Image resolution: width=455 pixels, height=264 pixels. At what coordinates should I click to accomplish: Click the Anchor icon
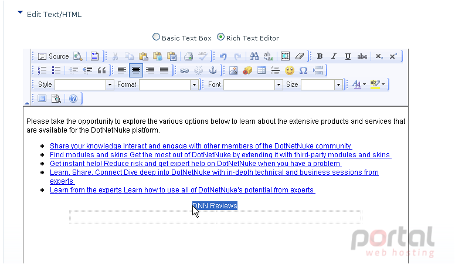[213, 70]
